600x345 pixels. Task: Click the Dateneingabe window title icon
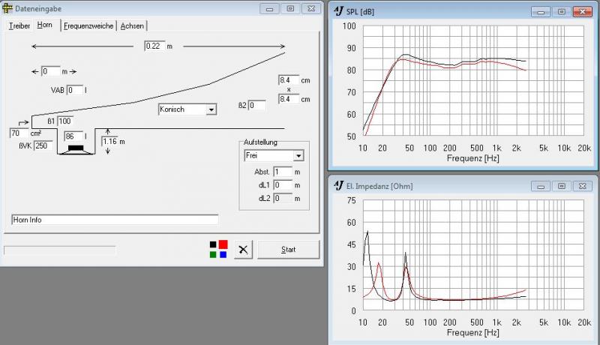[7, 8]
